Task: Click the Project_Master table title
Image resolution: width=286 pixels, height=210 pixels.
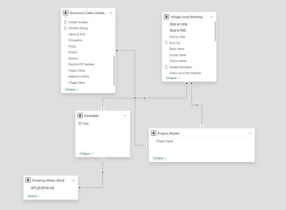Action: [169, 133]
